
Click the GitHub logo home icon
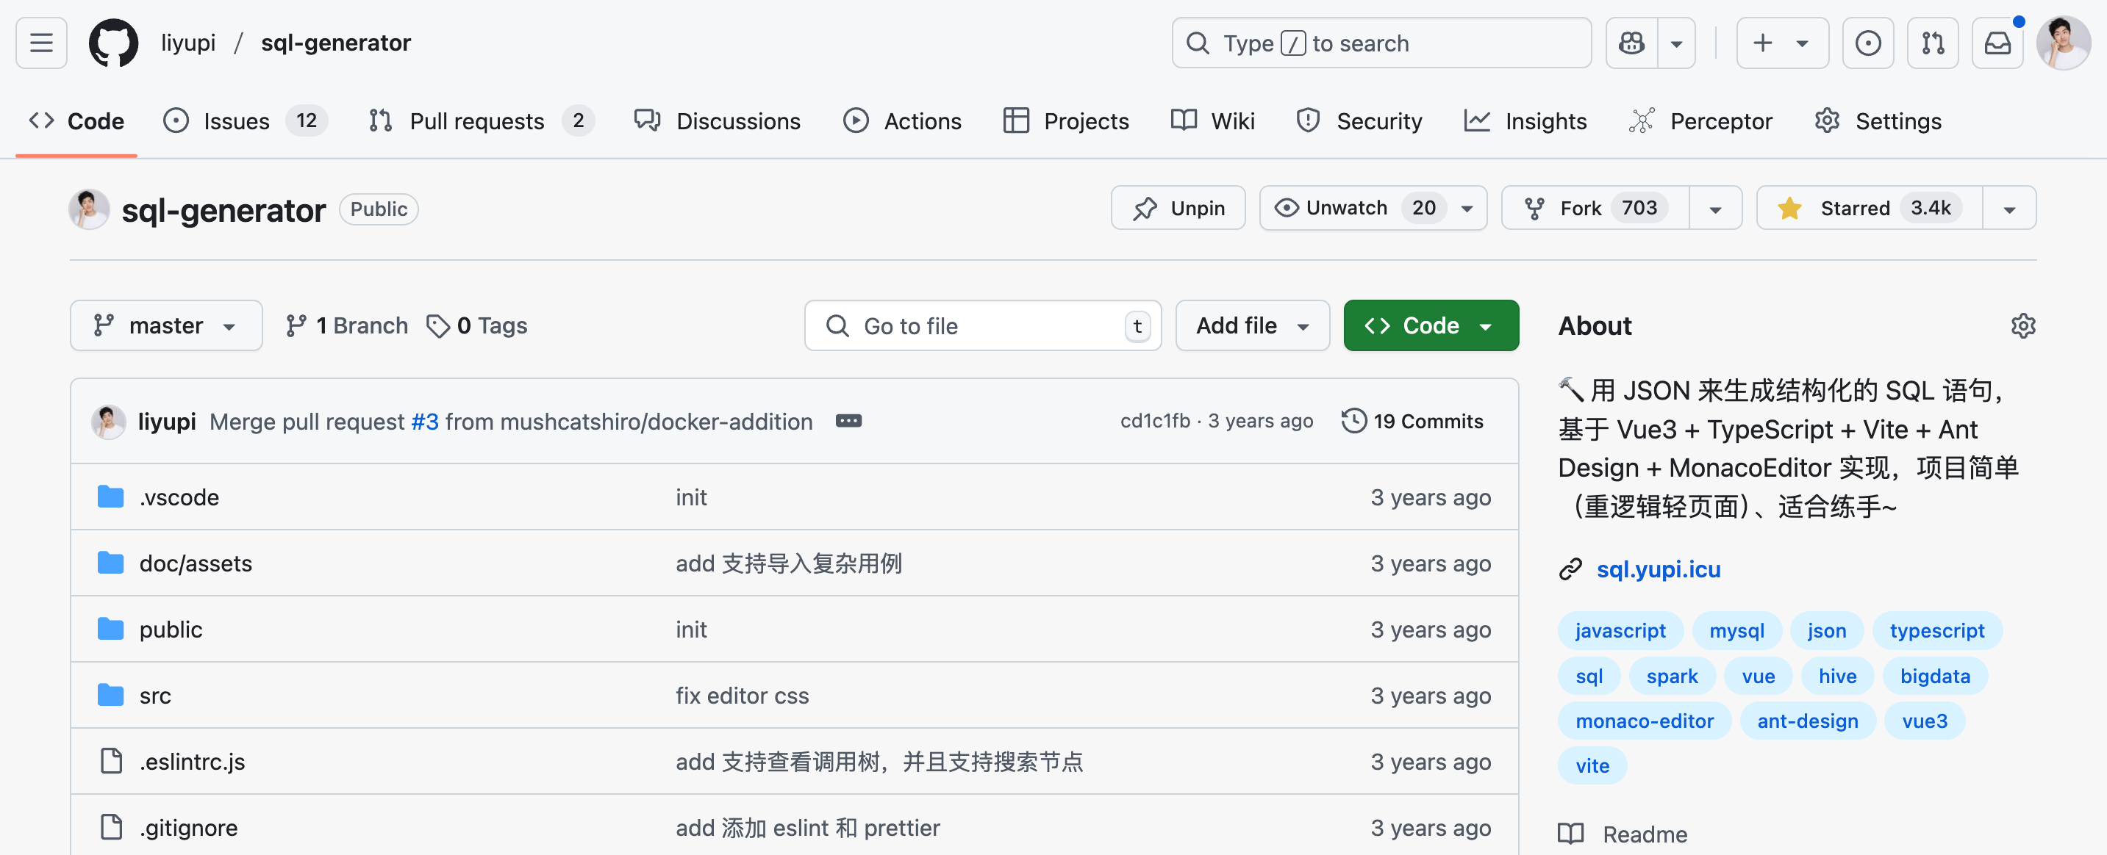(x=113, y=43)
